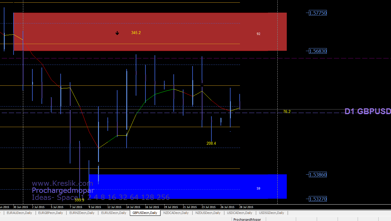Screen dimensions: 391x221
Task: Switch to the EURNZDecn,Daily tab
Action: coord(82,213)
